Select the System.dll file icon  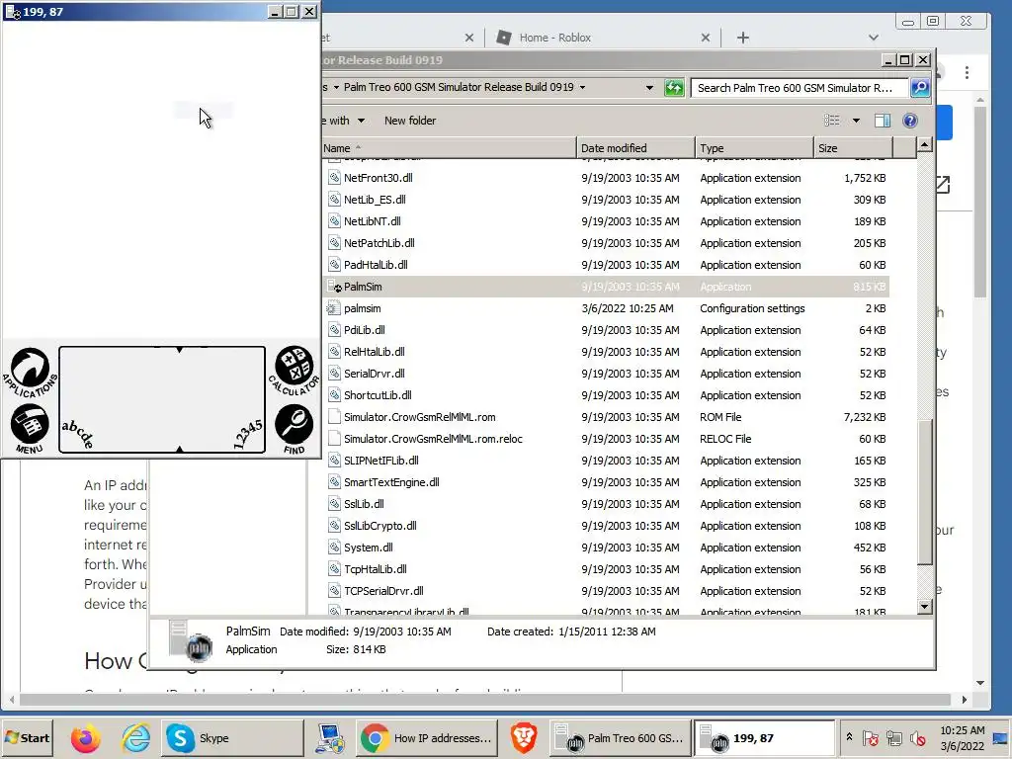click(x=334, y=548)
